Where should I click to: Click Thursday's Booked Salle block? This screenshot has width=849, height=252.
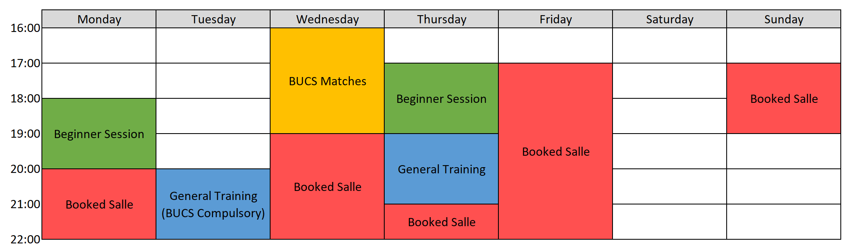click(x=441, y=222)
